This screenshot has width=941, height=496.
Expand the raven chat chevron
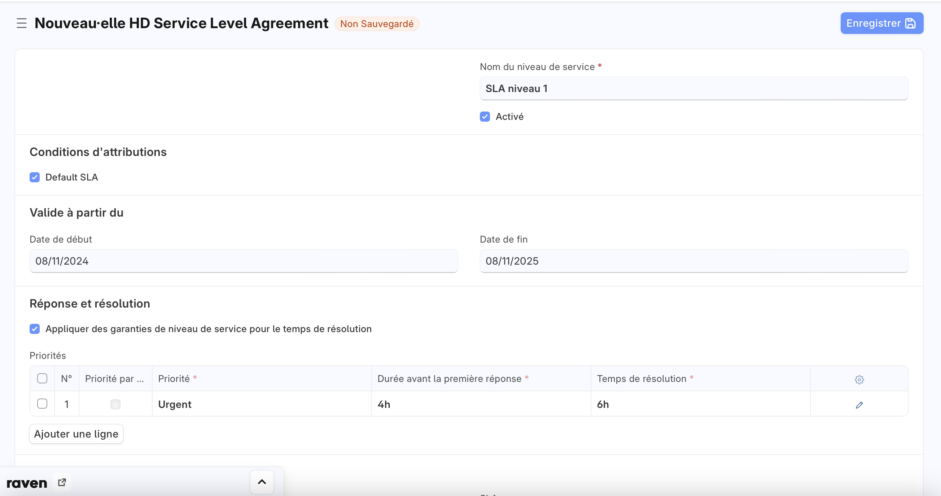point(262,482)
